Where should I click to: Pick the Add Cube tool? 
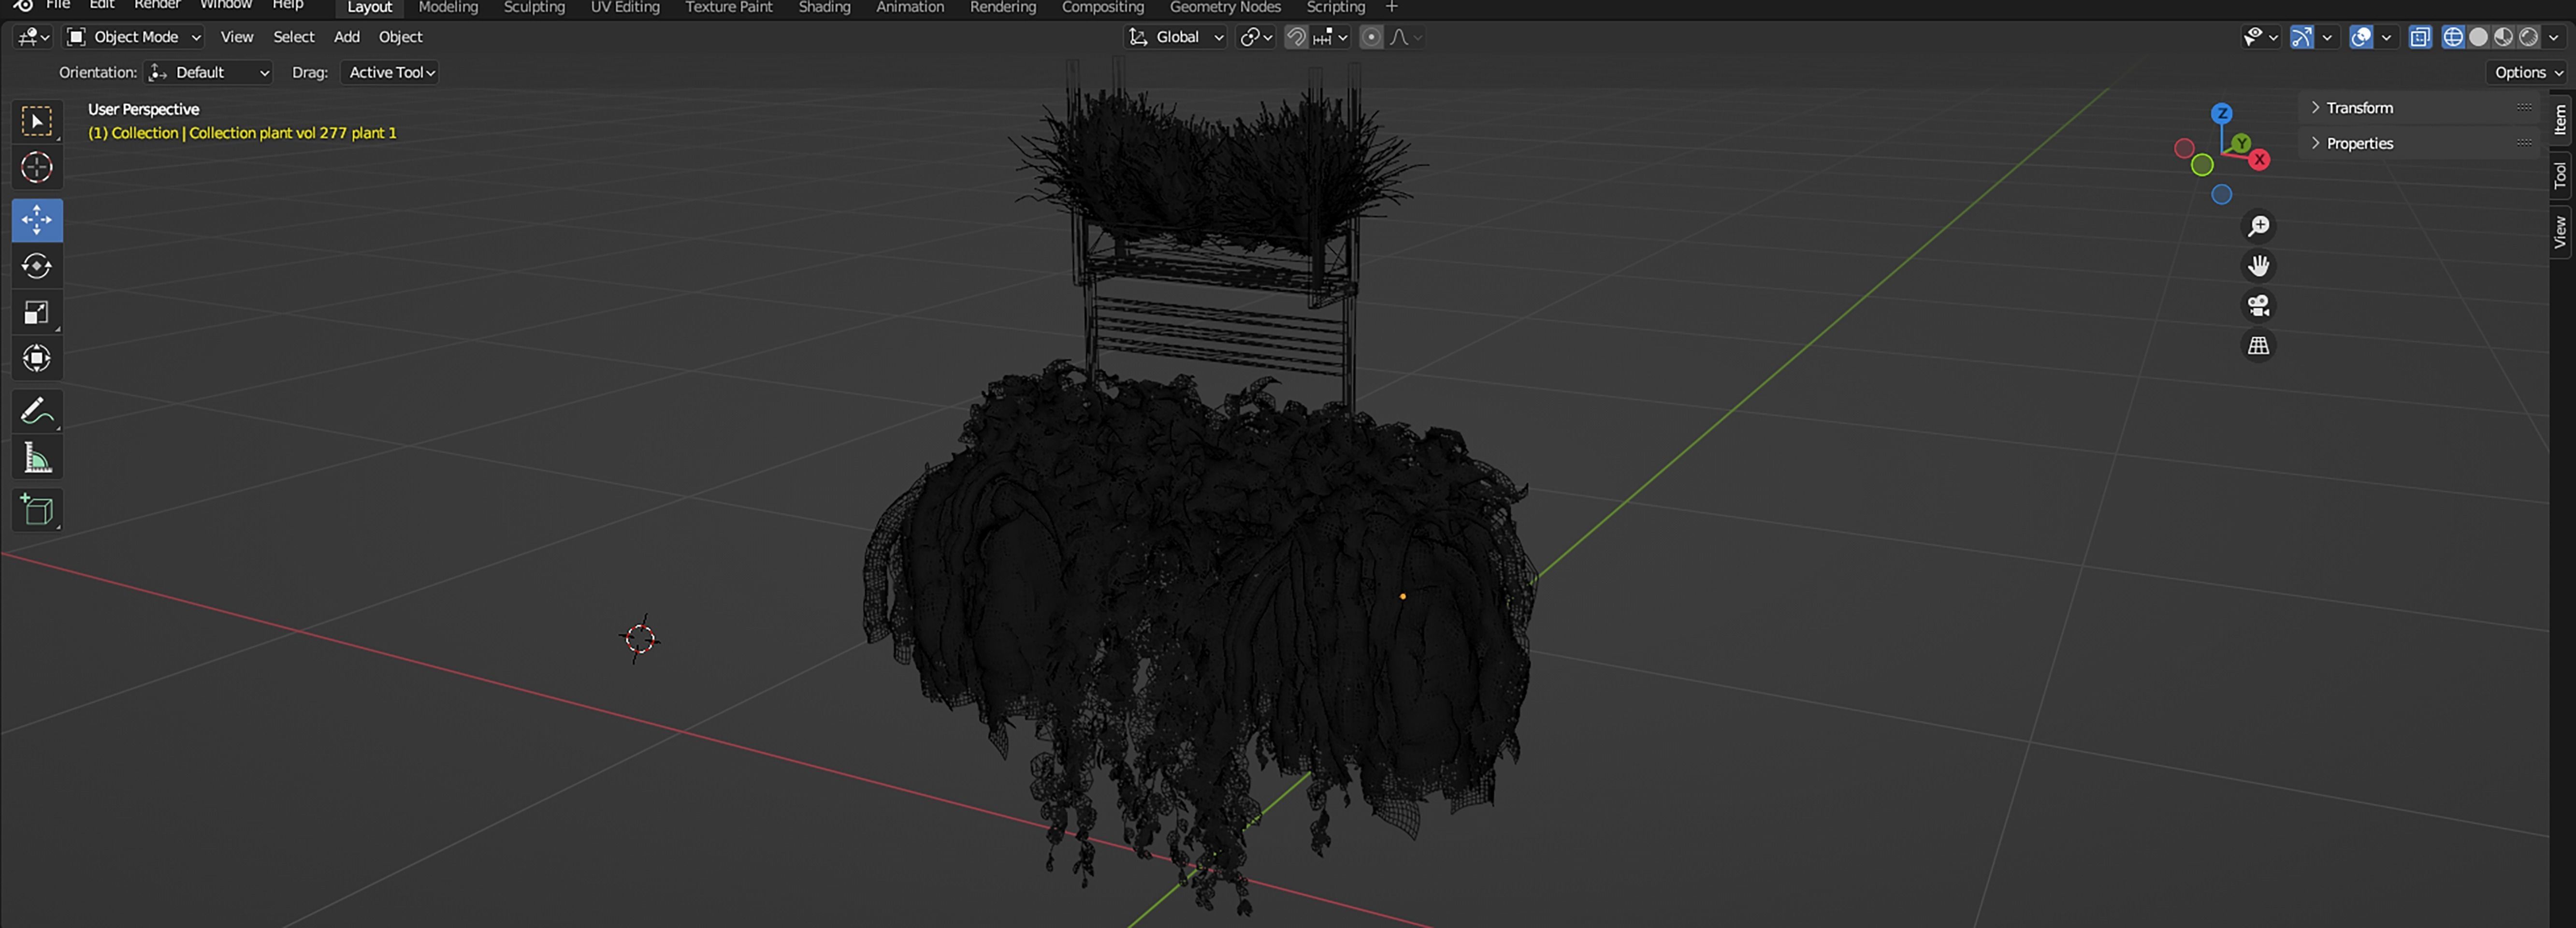point(37,510)
